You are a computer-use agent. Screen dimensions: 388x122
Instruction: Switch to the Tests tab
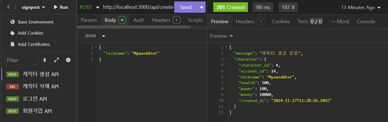point(310,22)
